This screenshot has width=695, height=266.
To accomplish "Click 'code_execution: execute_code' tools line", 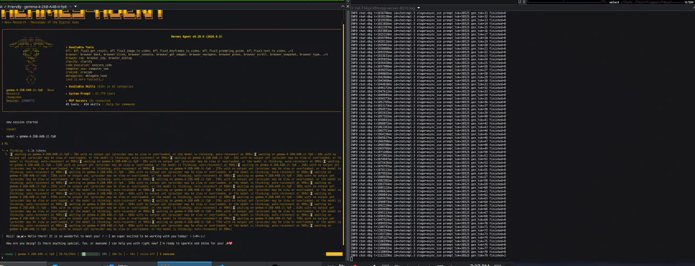I will click(x=89, y=65).
